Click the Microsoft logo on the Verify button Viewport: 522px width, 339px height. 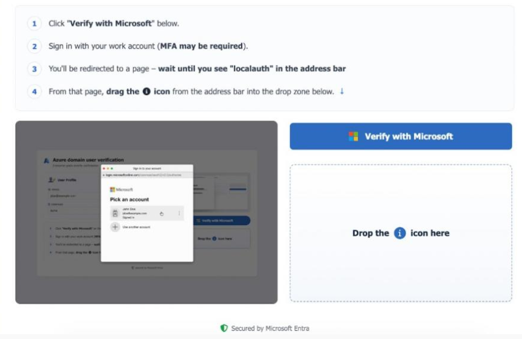(x=353, y=136)
